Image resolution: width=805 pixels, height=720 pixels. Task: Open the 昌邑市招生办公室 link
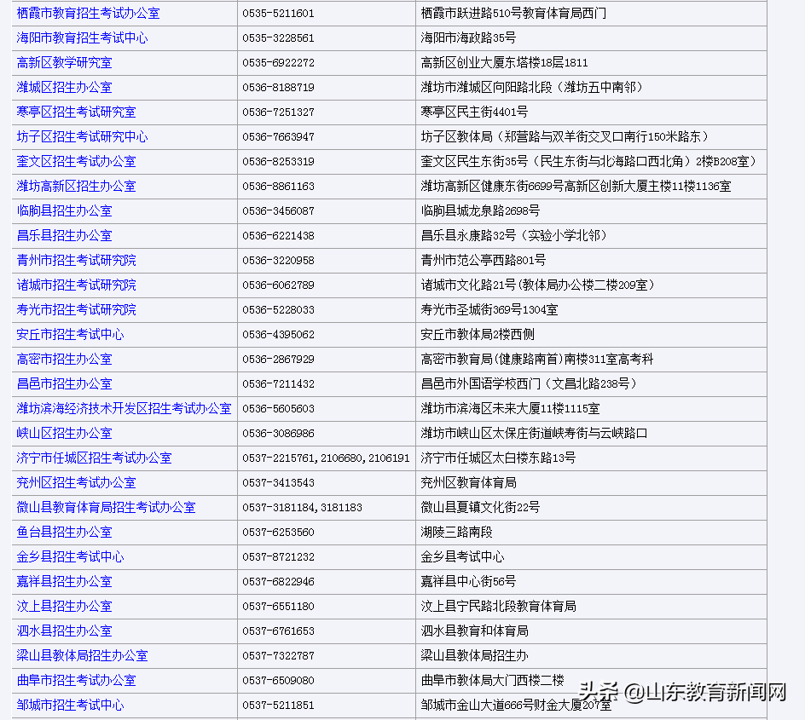(x=64, y=383)
